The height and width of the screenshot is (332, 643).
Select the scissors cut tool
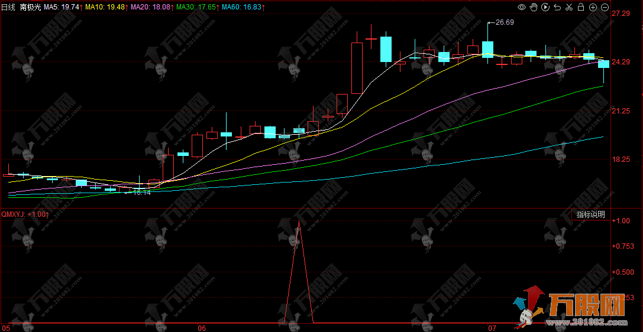point(569,7)
